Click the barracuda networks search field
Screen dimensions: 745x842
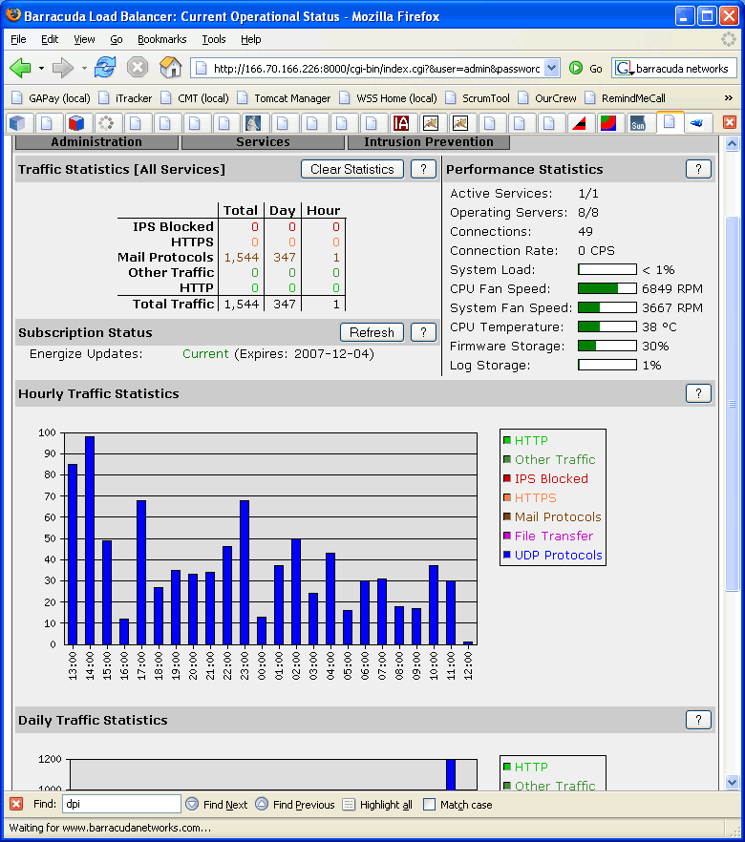(684, 68)
